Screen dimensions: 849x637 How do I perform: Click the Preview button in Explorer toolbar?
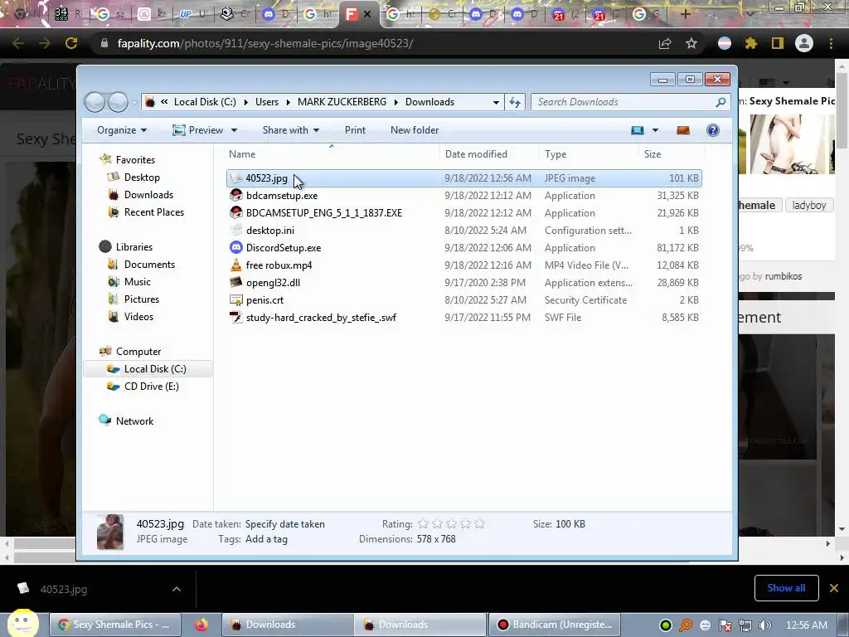pyautogui.click(x=198, y=130)
